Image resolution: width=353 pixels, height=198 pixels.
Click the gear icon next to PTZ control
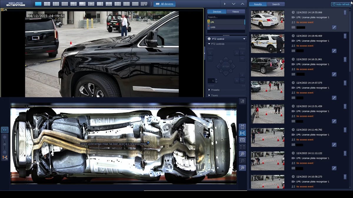point(209,38)
